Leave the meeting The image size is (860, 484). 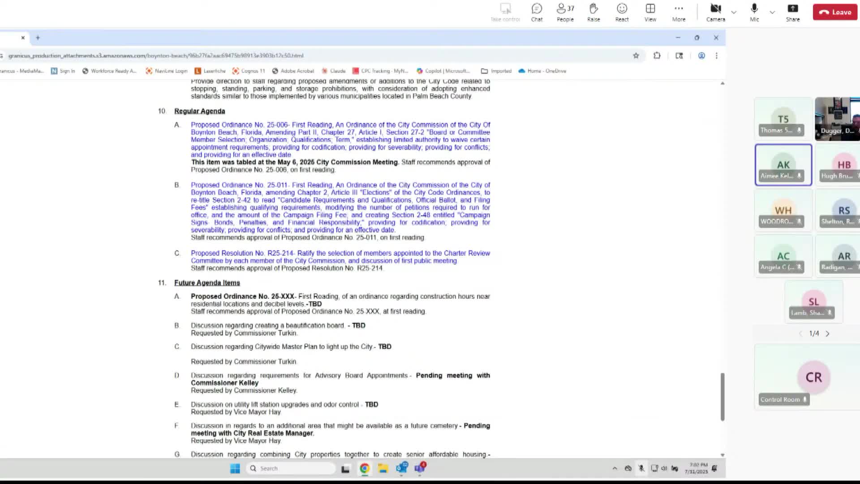835,13
